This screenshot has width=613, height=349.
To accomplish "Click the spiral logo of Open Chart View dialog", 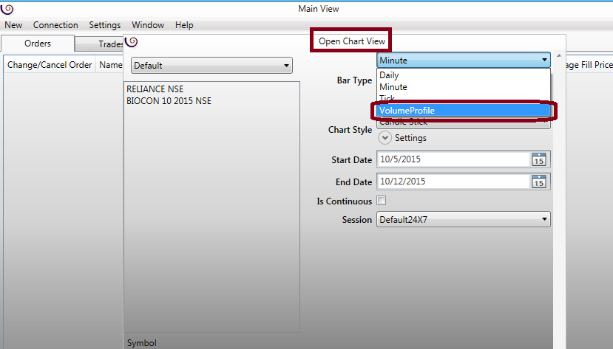I will (132, 42).
